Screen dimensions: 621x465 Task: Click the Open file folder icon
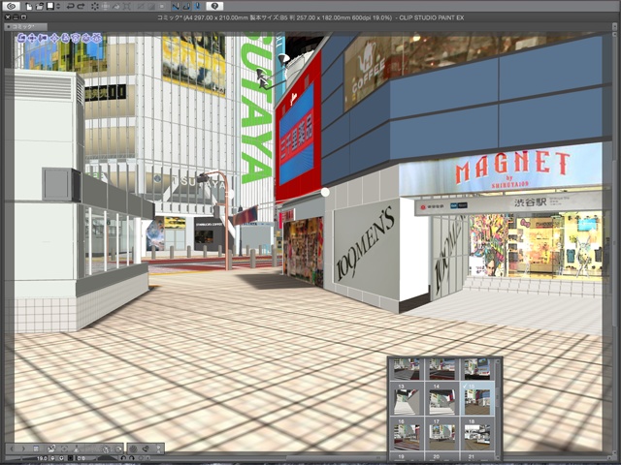pos(40,7)
